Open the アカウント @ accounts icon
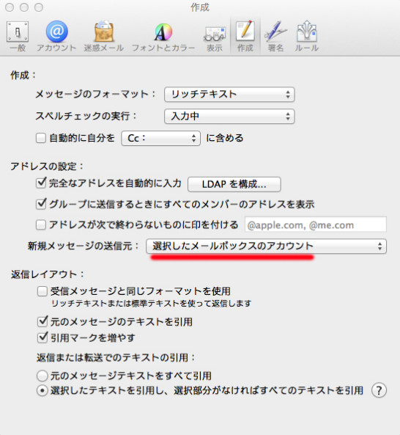The width and height of the screenshot is (400, 435). [x=56, y=36]
